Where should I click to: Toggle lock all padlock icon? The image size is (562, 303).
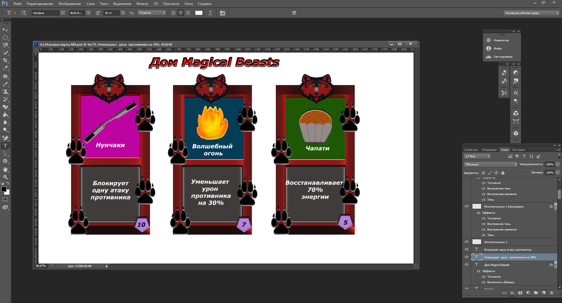coord(503,173)
